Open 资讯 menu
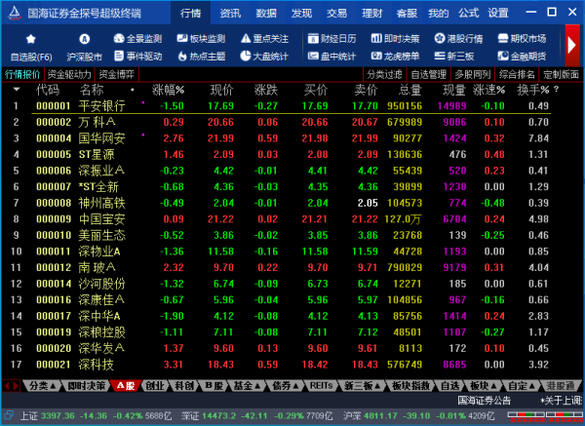 (x=230, y=13)
